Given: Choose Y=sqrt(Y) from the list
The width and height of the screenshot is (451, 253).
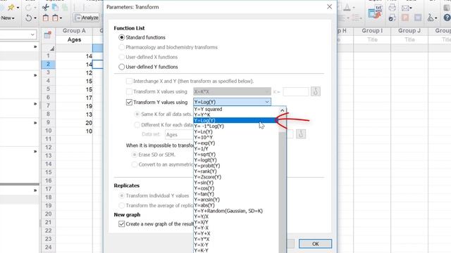Looking at the screenshot, I should pos(236,155).
